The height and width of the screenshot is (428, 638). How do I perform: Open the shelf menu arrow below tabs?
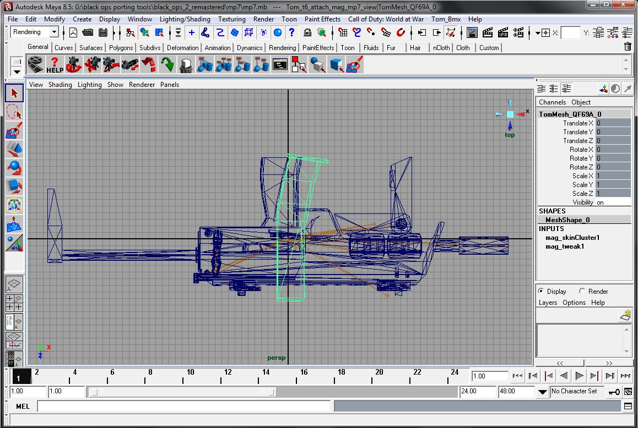(x=17, y=72)
